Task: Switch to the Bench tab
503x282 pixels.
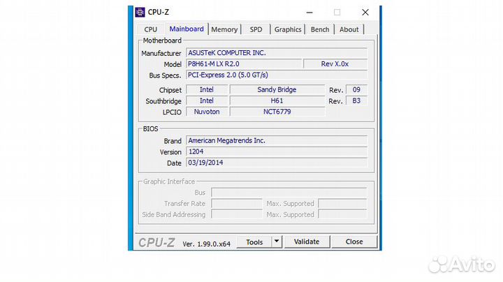Action: pos(320,29)
